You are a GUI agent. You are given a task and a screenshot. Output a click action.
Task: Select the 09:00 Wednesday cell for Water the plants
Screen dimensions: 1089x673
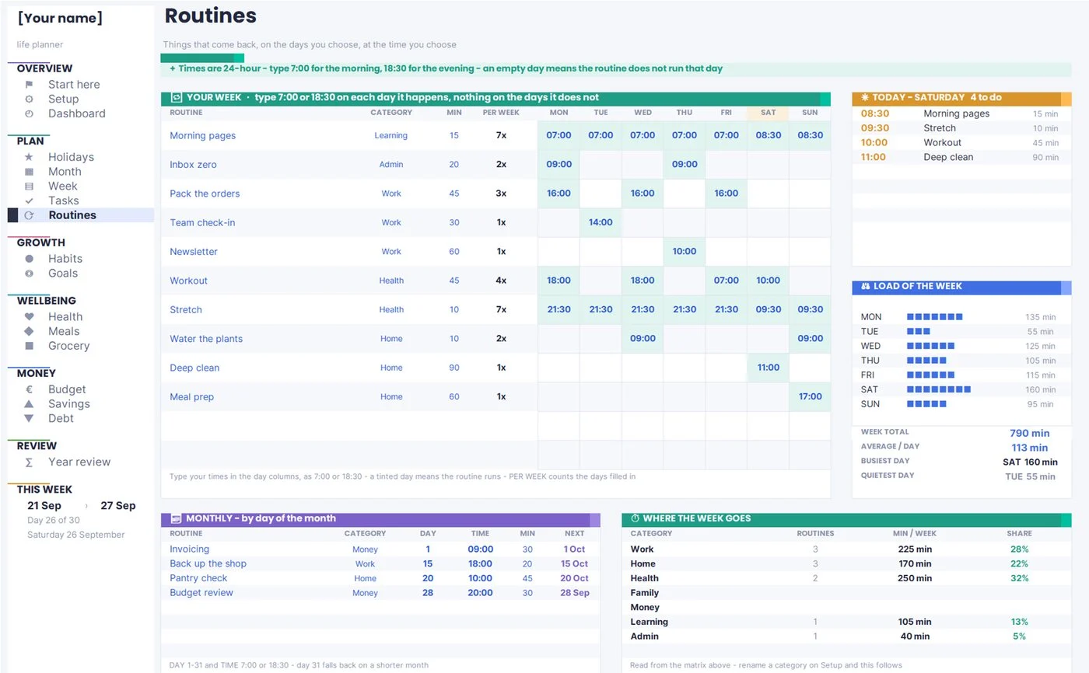(x=643, y=339)
